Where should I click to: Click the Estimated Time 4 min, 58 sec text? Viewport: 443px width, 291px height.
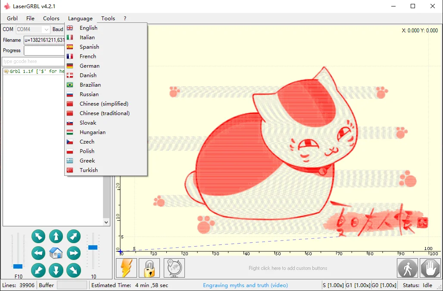pyautogui.click(x=130, y=285)
